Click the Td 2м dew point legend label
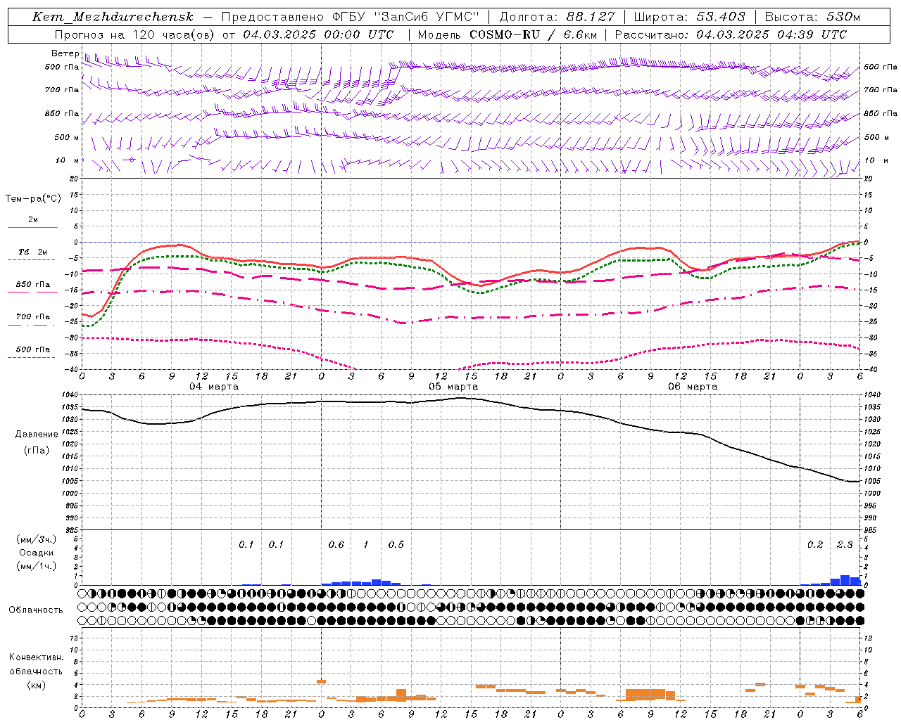The height and width of the screenshot is (720, 901). coord(33,252)
